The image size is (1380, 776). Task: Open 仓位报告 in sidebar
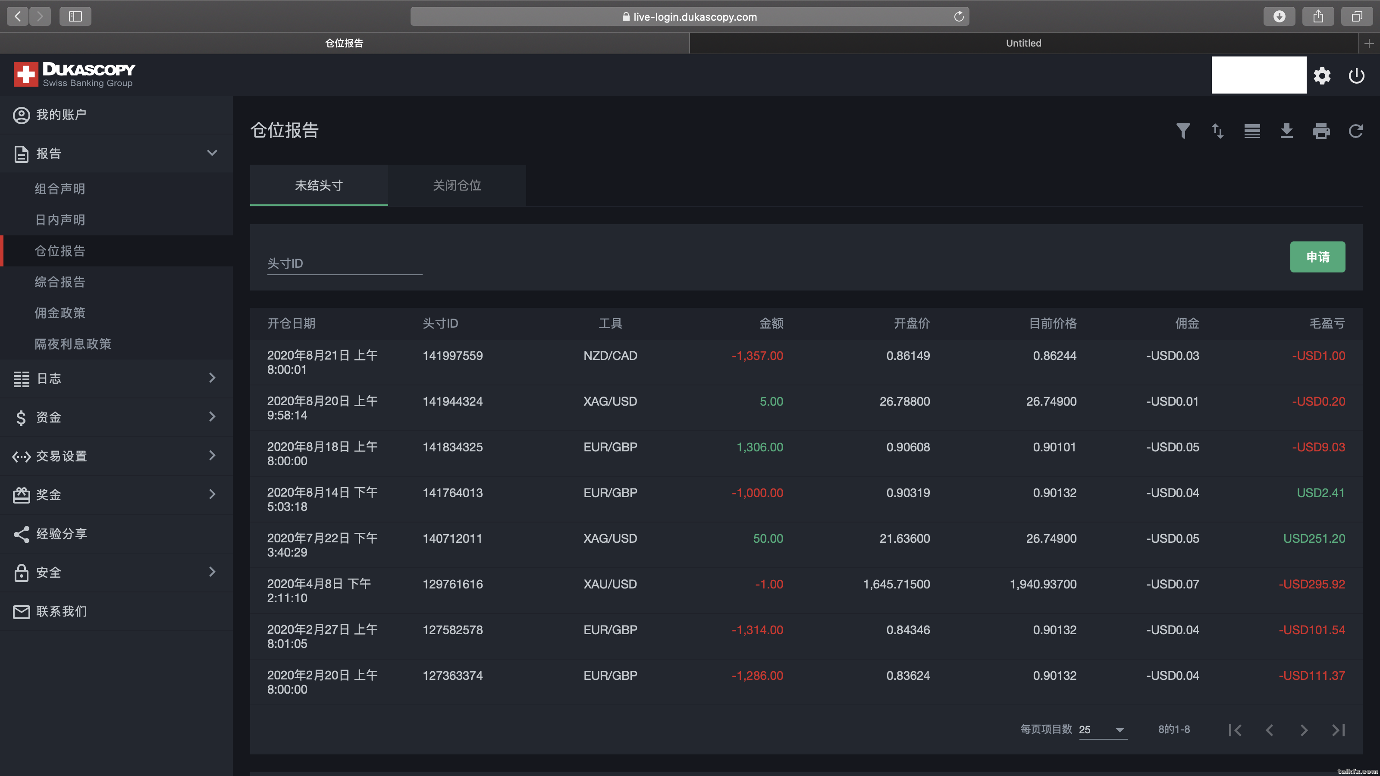[116, 250]
